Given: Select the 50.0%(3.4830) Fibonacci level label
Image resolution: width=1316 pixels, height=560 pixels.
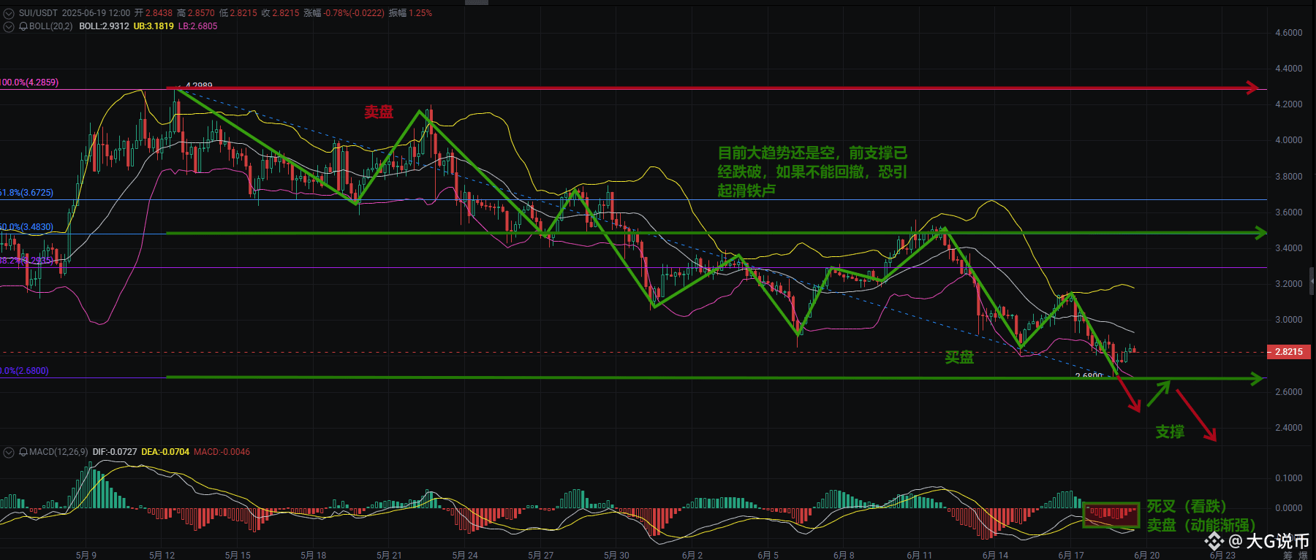Looking at the screenshot, I should [27, 227].
